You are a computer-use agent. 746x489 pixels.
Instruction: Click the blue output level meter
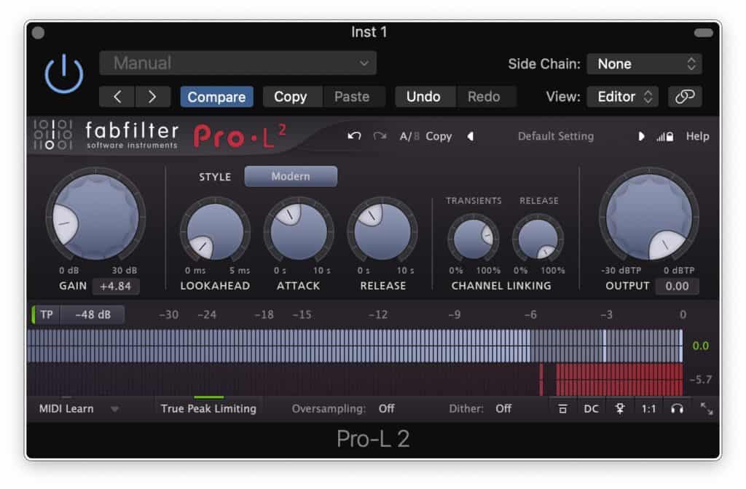click(x=355, y=346)
